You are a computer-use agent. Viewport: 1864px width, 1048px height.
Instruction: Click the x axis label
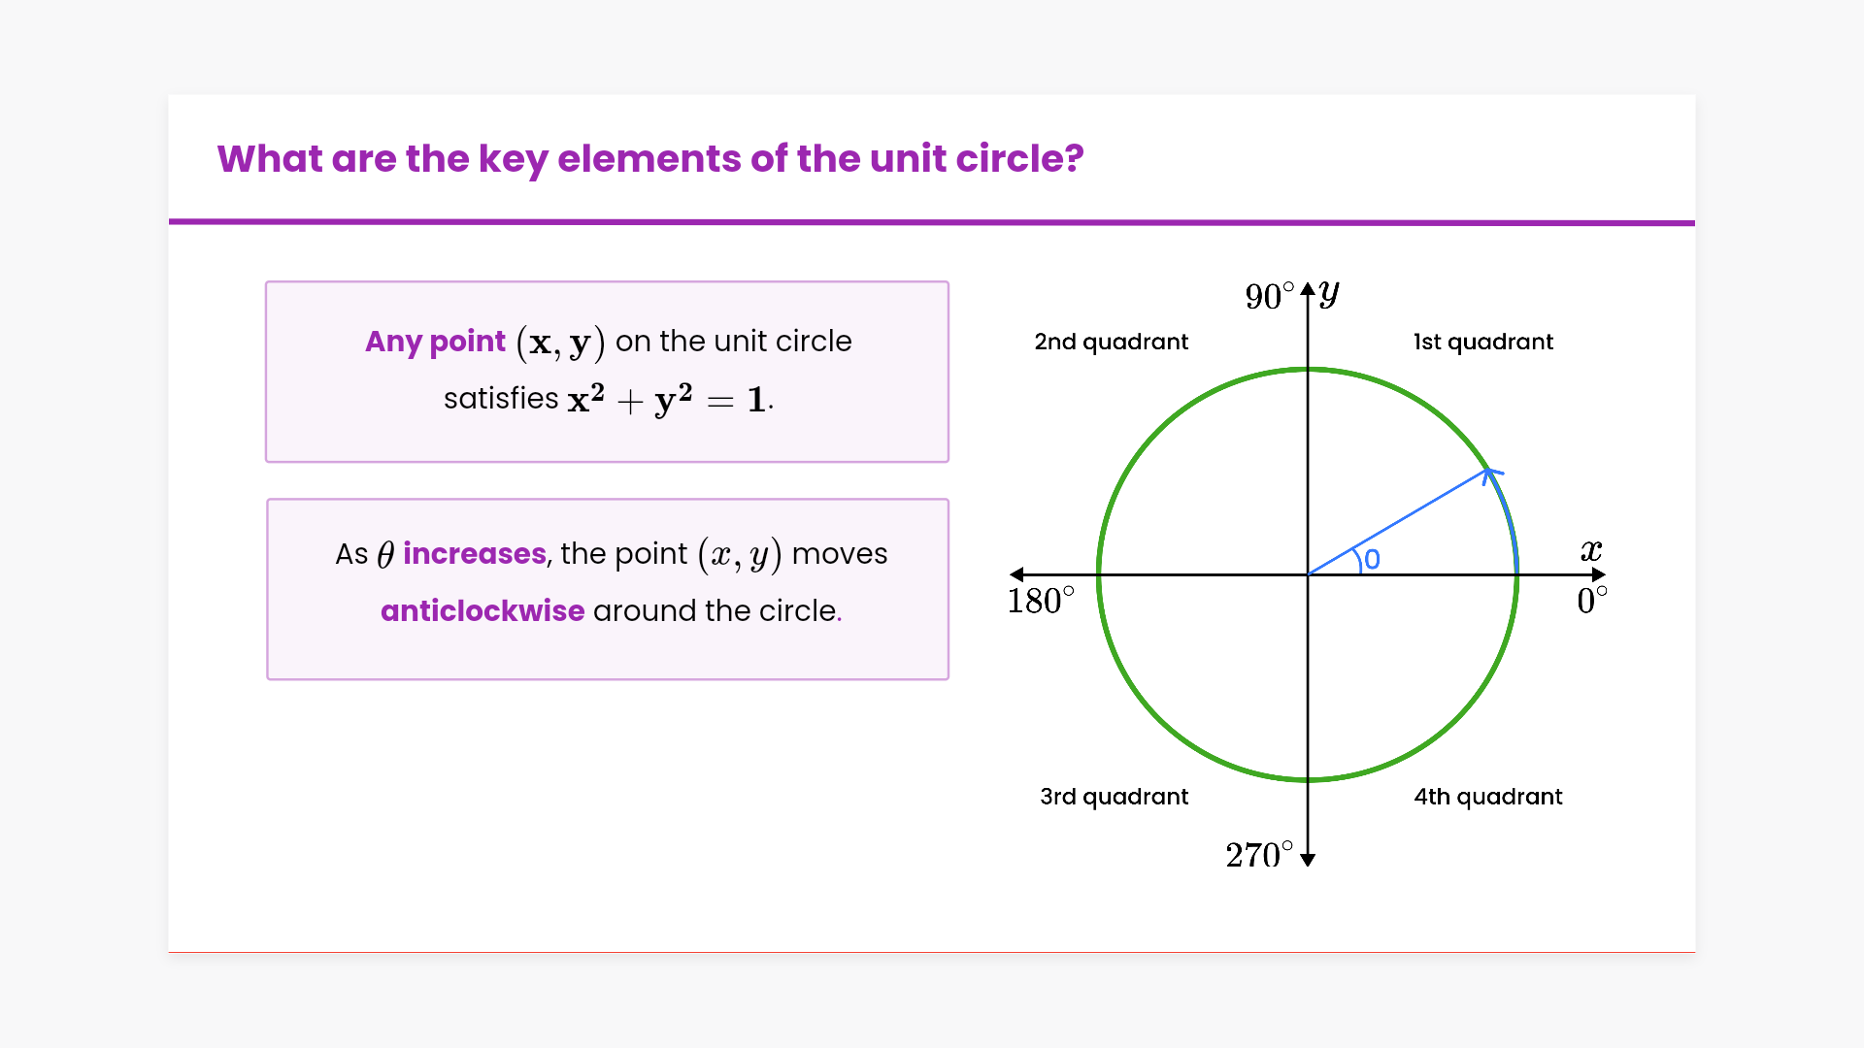coord(1591,551)
